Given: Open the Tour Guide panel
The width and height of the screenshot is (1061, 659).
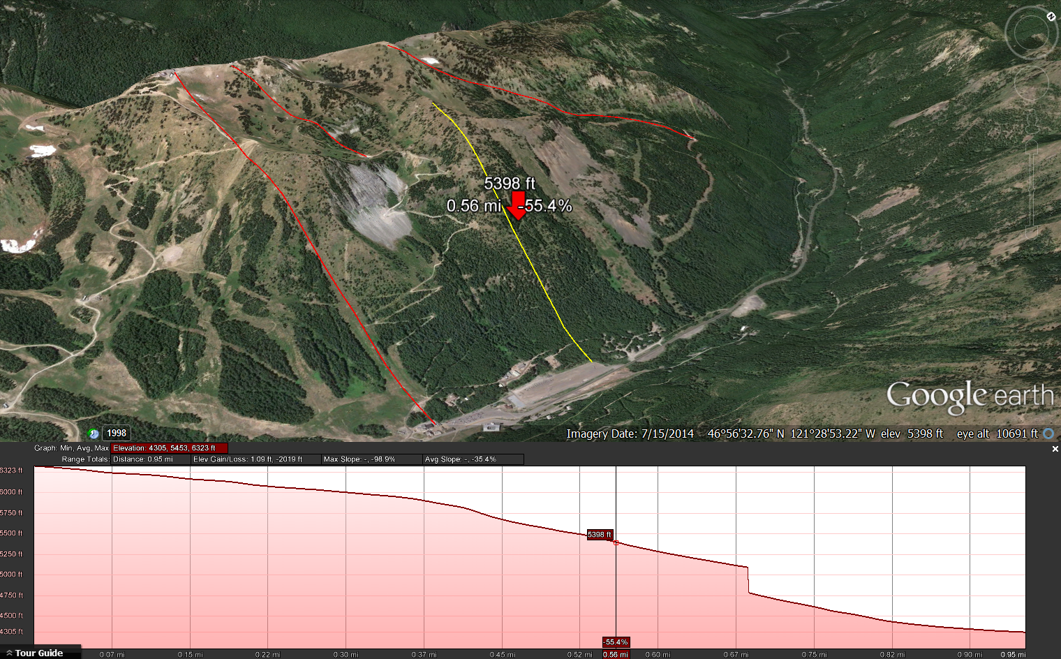Looking at the screenshot, I should [x=39, y=653].
